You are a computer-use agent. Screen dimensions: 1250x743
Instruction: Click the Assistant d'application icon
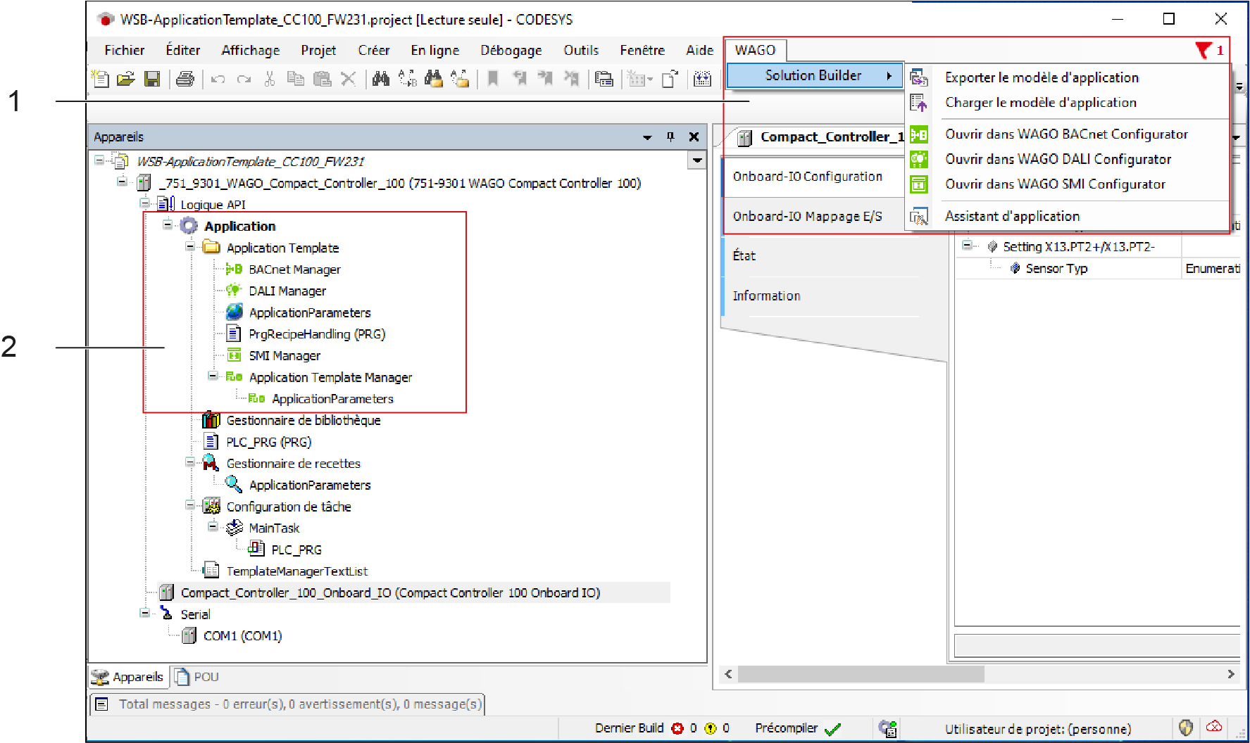(919, 217)
